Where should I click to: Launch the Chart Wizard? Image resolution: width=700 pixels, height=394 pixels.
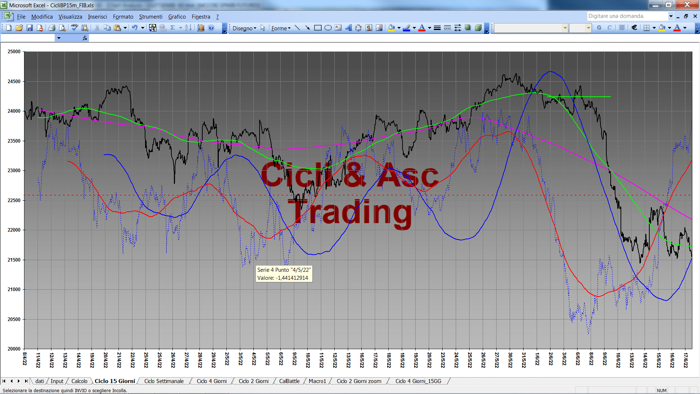(201, 28)
